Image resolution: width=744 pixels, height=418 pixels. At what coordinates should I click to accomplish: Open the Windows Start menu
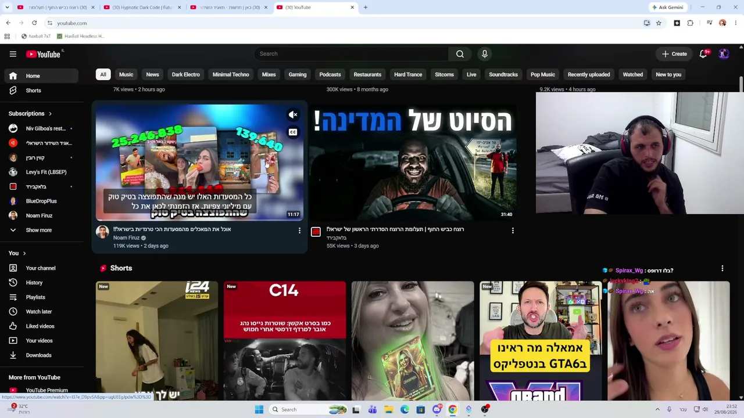(259, 409)
